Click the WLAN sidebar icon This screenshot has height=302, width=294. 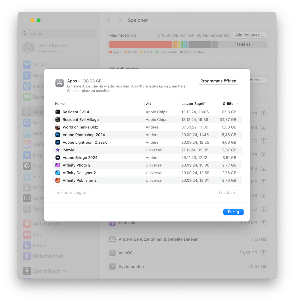27,65
